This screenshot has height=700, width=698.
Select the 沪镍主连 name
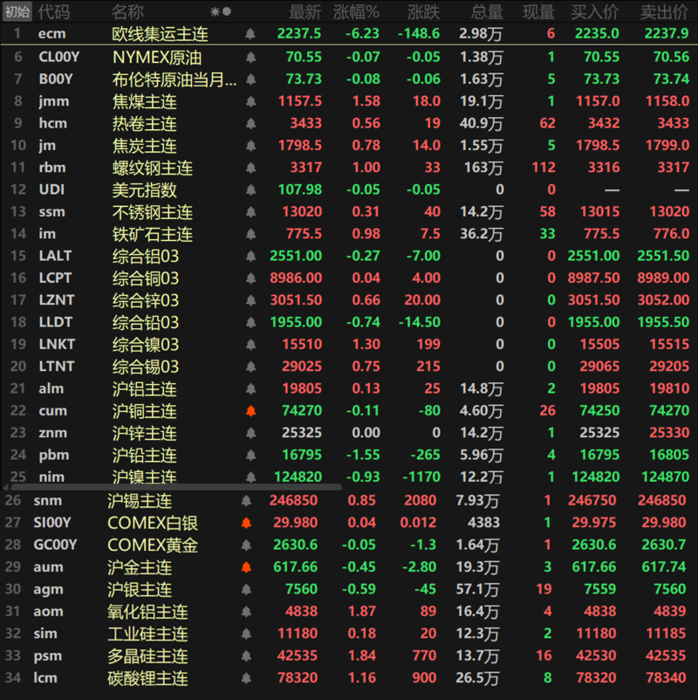coord(145,477)
